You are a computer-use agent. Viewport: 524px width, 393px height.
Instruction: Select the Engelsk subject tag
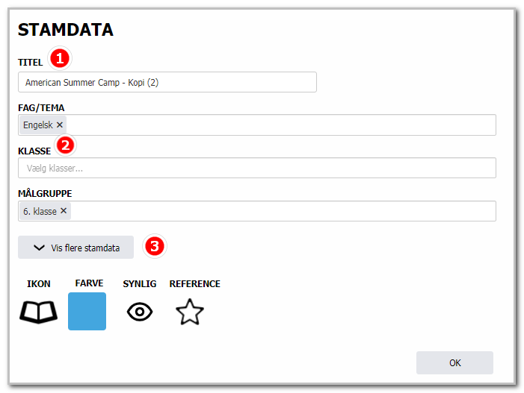click(x=38, y=125)
